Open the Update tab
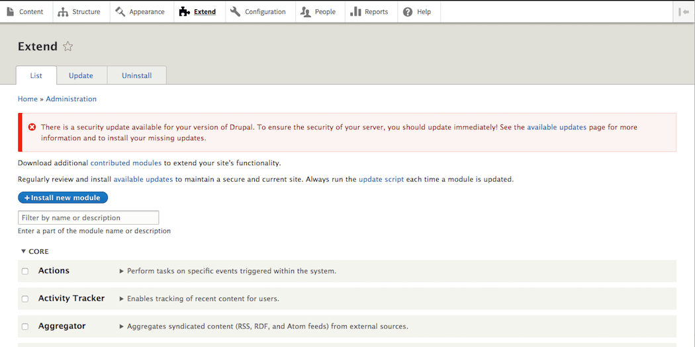695x347 pixels. click(81, 76)
